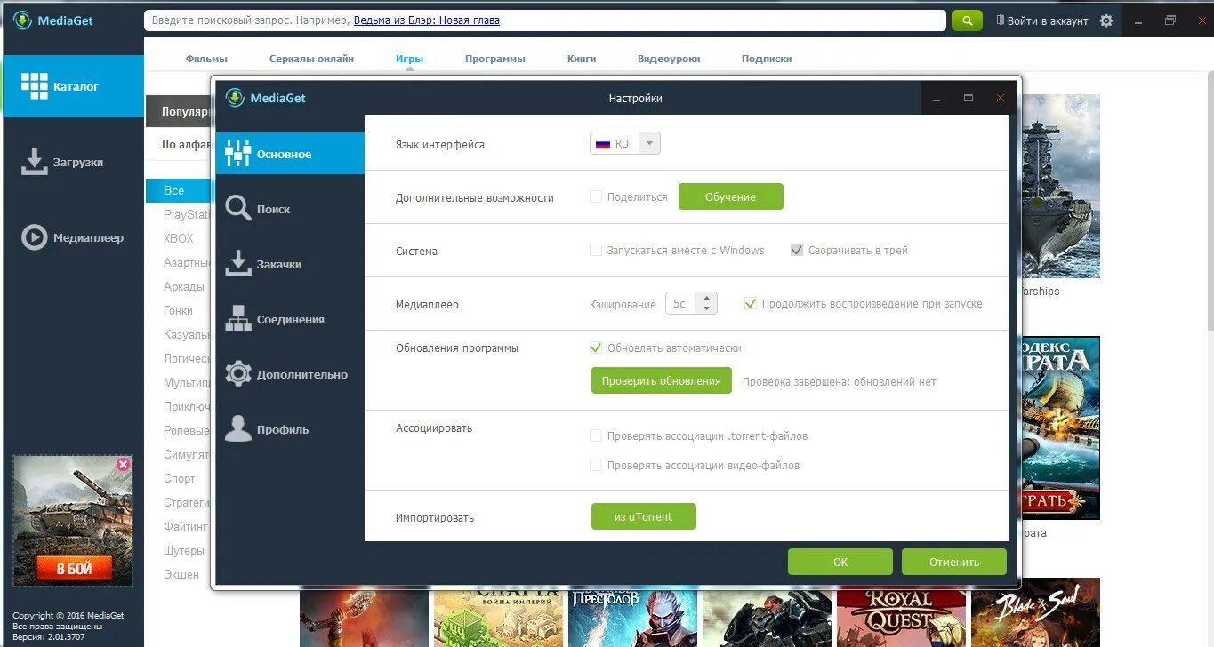Close the tank advertisement banner
Viewport: 1214px width, 647px height.
(124, 464)
